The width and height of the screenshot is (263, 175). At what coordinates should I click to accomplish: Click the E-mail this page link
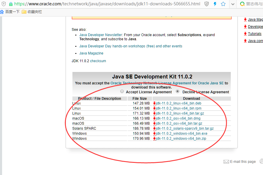pyautogui.click(x=243, y=162)
